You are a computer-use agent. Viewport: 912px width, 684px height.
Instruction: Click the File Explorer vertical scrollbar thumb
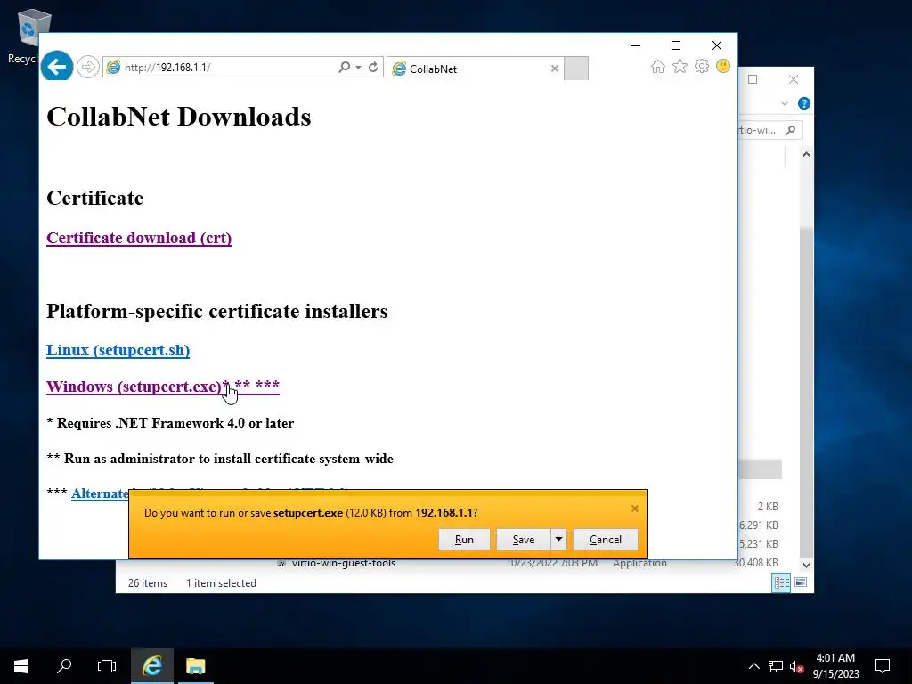coord(806,391)
